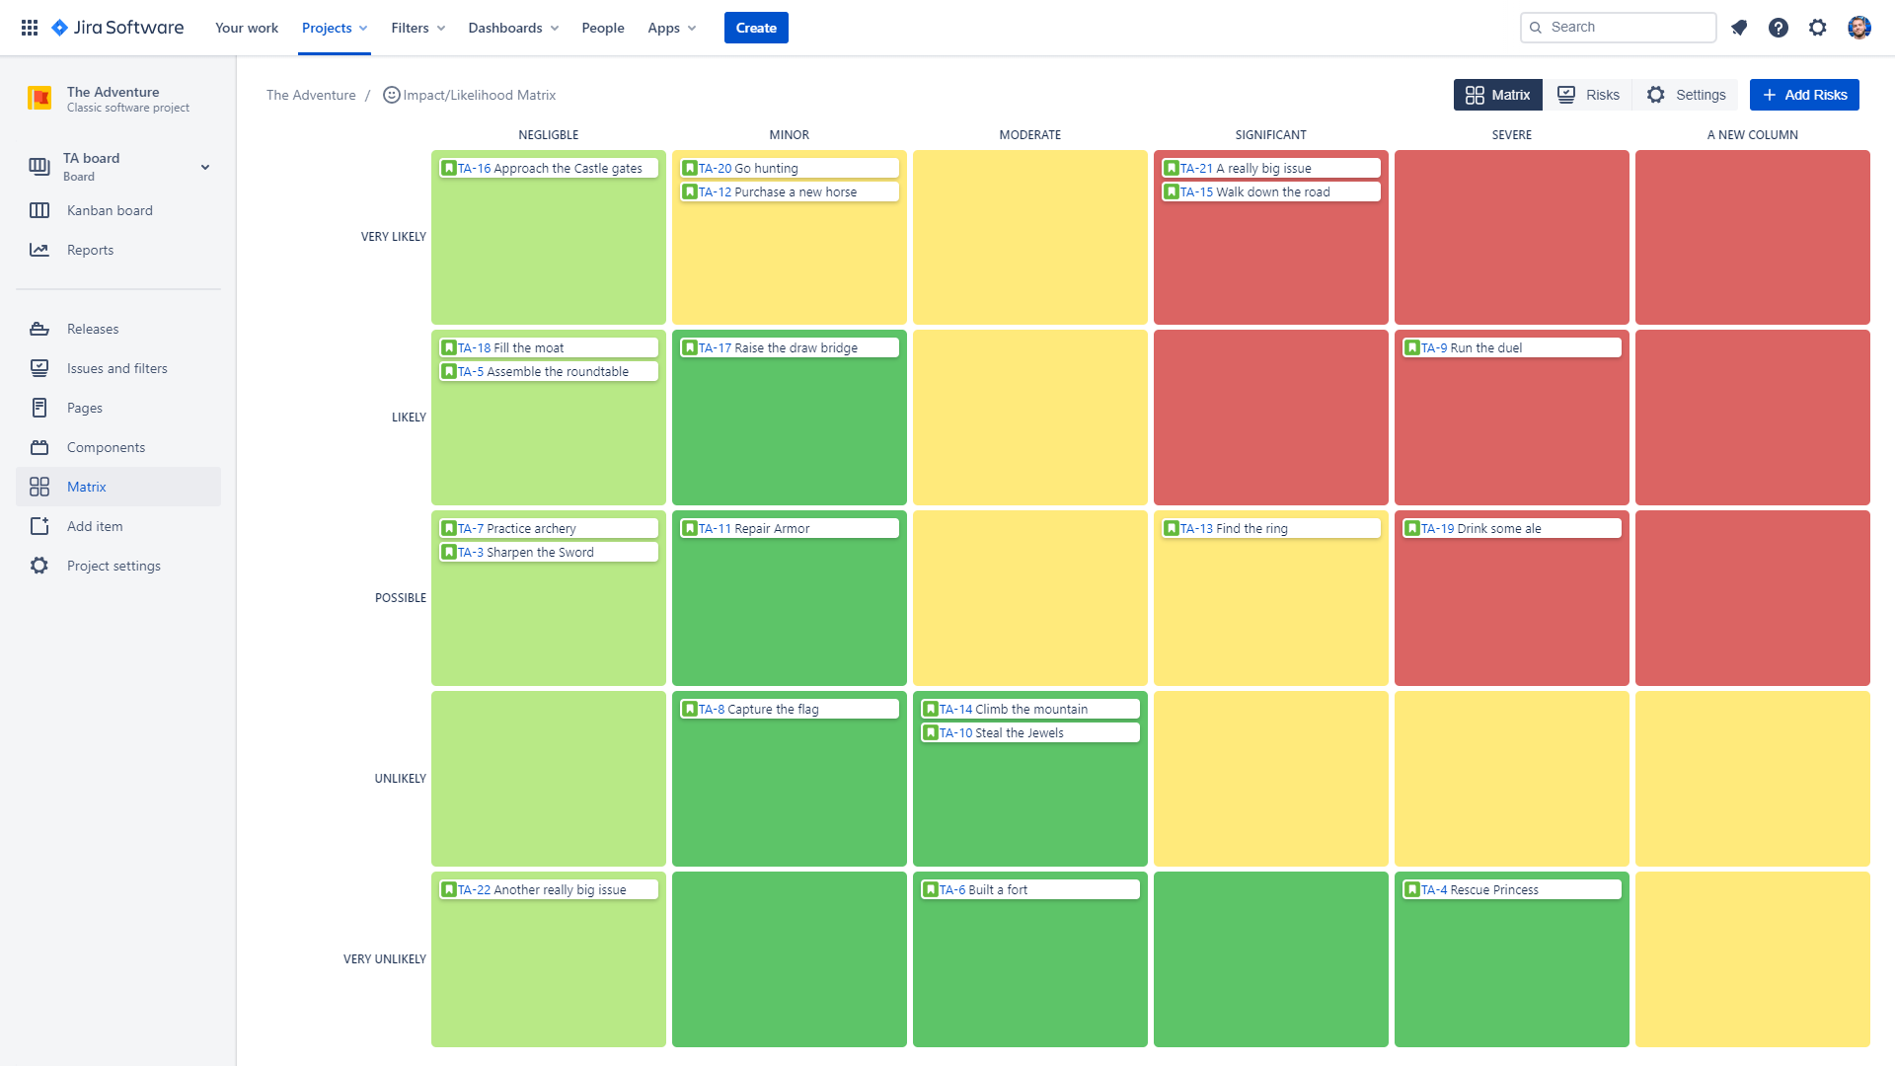
Task: Open the help question mark icon
Action: click(x=1779, y=28)
